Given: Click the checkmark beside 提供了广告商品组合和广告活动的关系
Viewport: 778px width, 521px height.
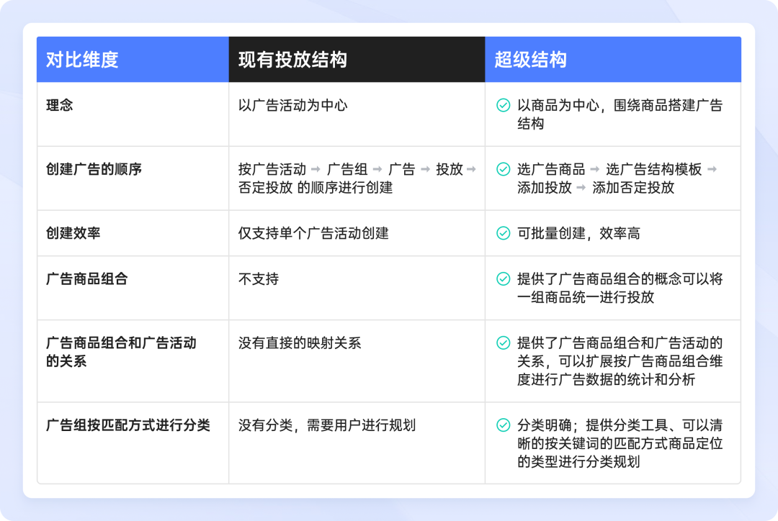Looking at the screenshot, I should coord(502,344).
